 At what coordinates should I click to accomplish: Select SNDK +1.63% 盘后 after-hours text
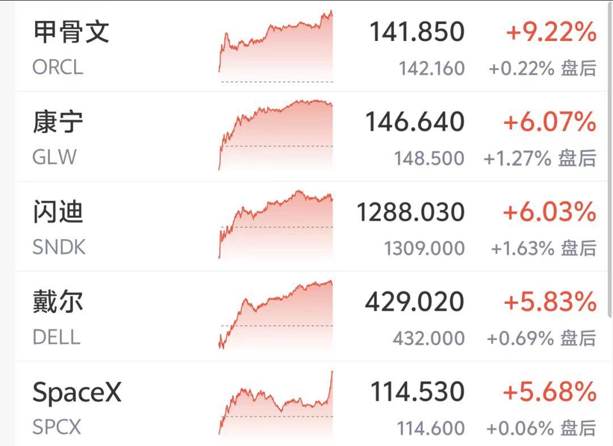pyautogui.click(x=543, y=248)
